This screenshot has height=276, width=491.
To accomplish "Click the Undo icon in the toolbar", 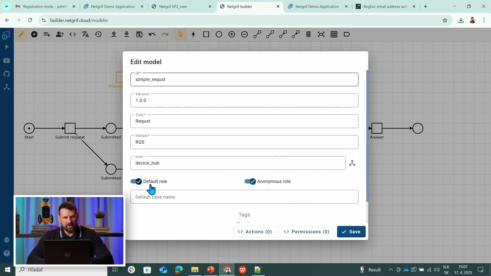I will (x=152, y=34).
